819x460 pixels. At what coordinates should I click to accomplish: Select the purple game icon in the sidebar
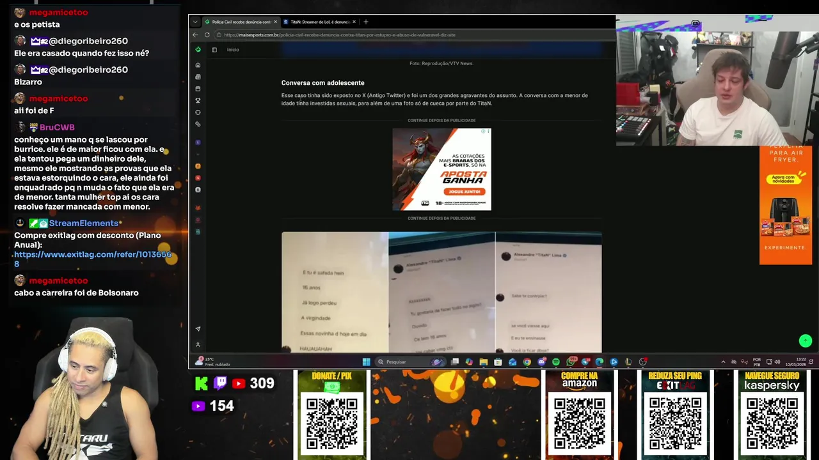click(x=198, y=142)
